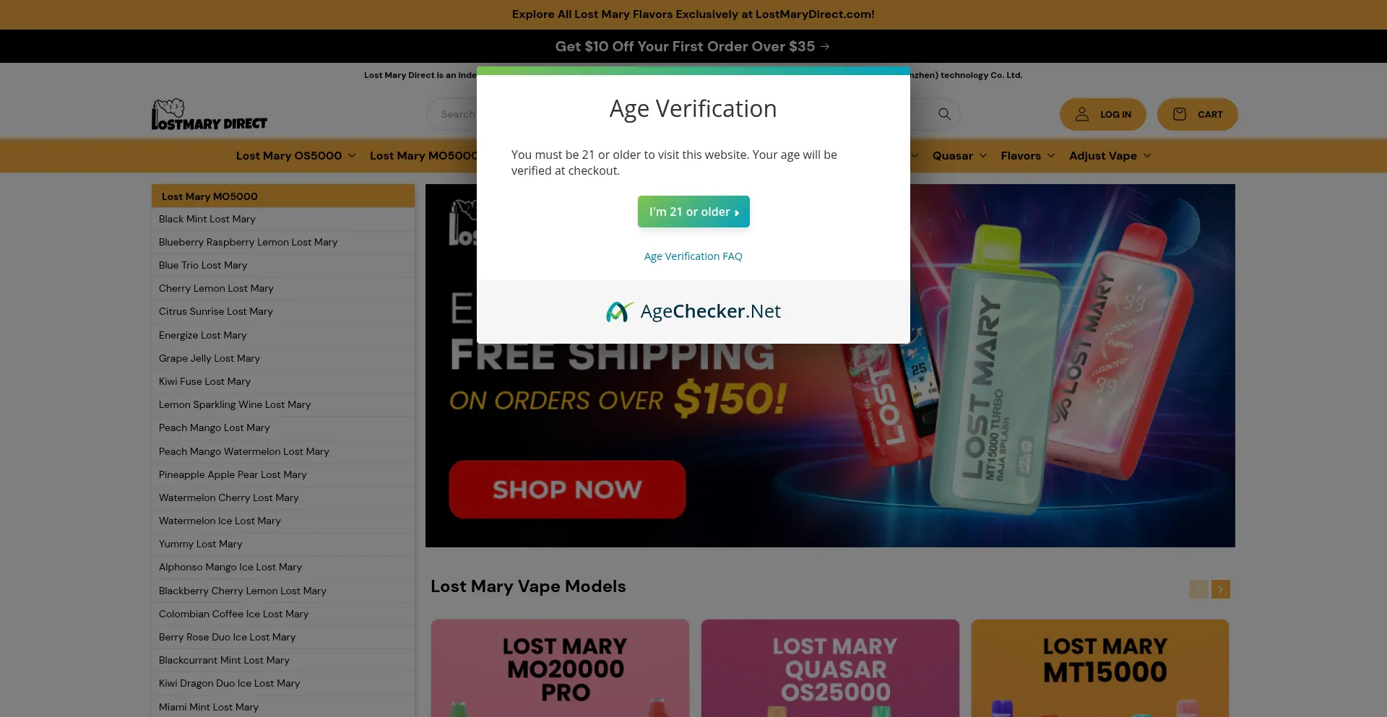Image resolution: width=1387 pixels, height=717 pixels.
Task: Click the Shop Now banner button
Action: click(x=567, y=490)
